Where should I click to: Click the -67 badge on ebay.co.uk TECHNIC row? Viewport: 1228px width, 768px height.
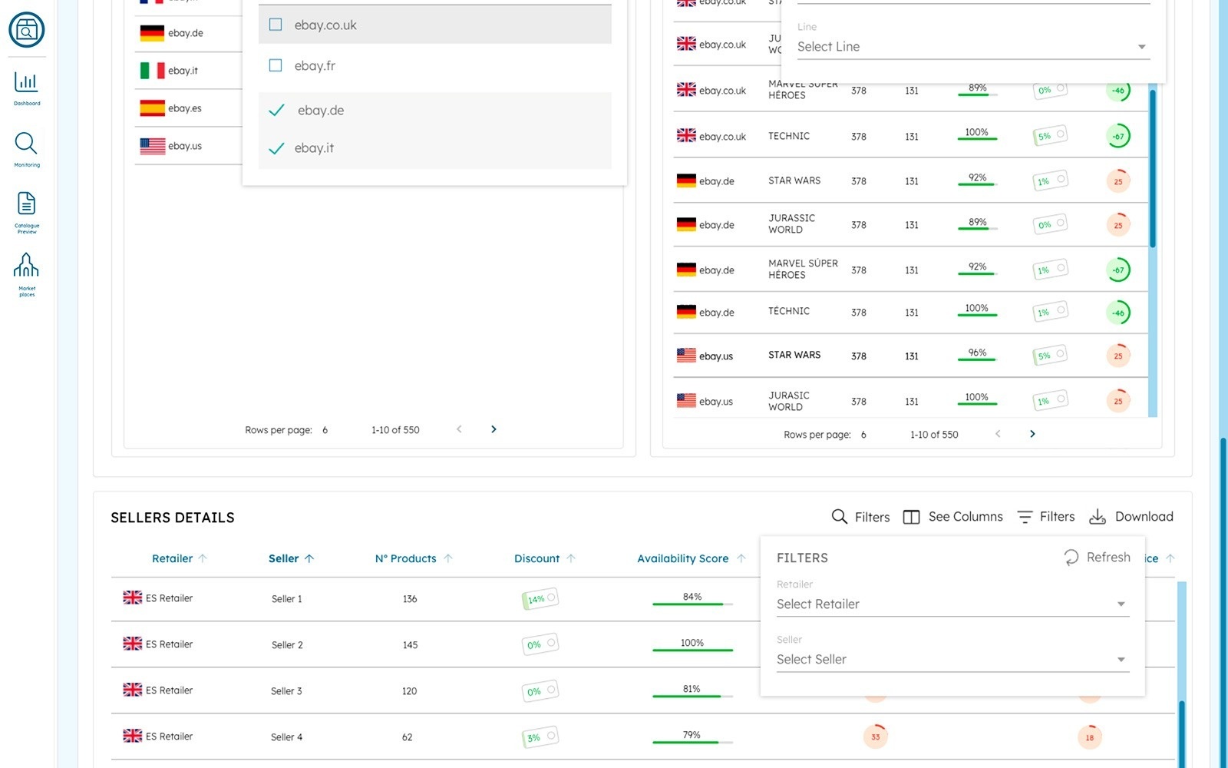(1118, 136)
